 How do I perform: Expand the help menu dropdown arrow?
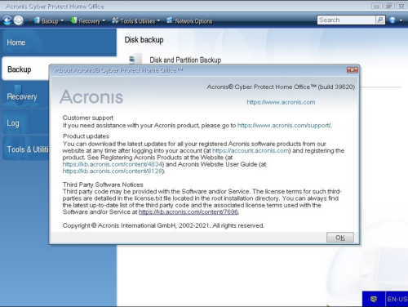(401, 20)
